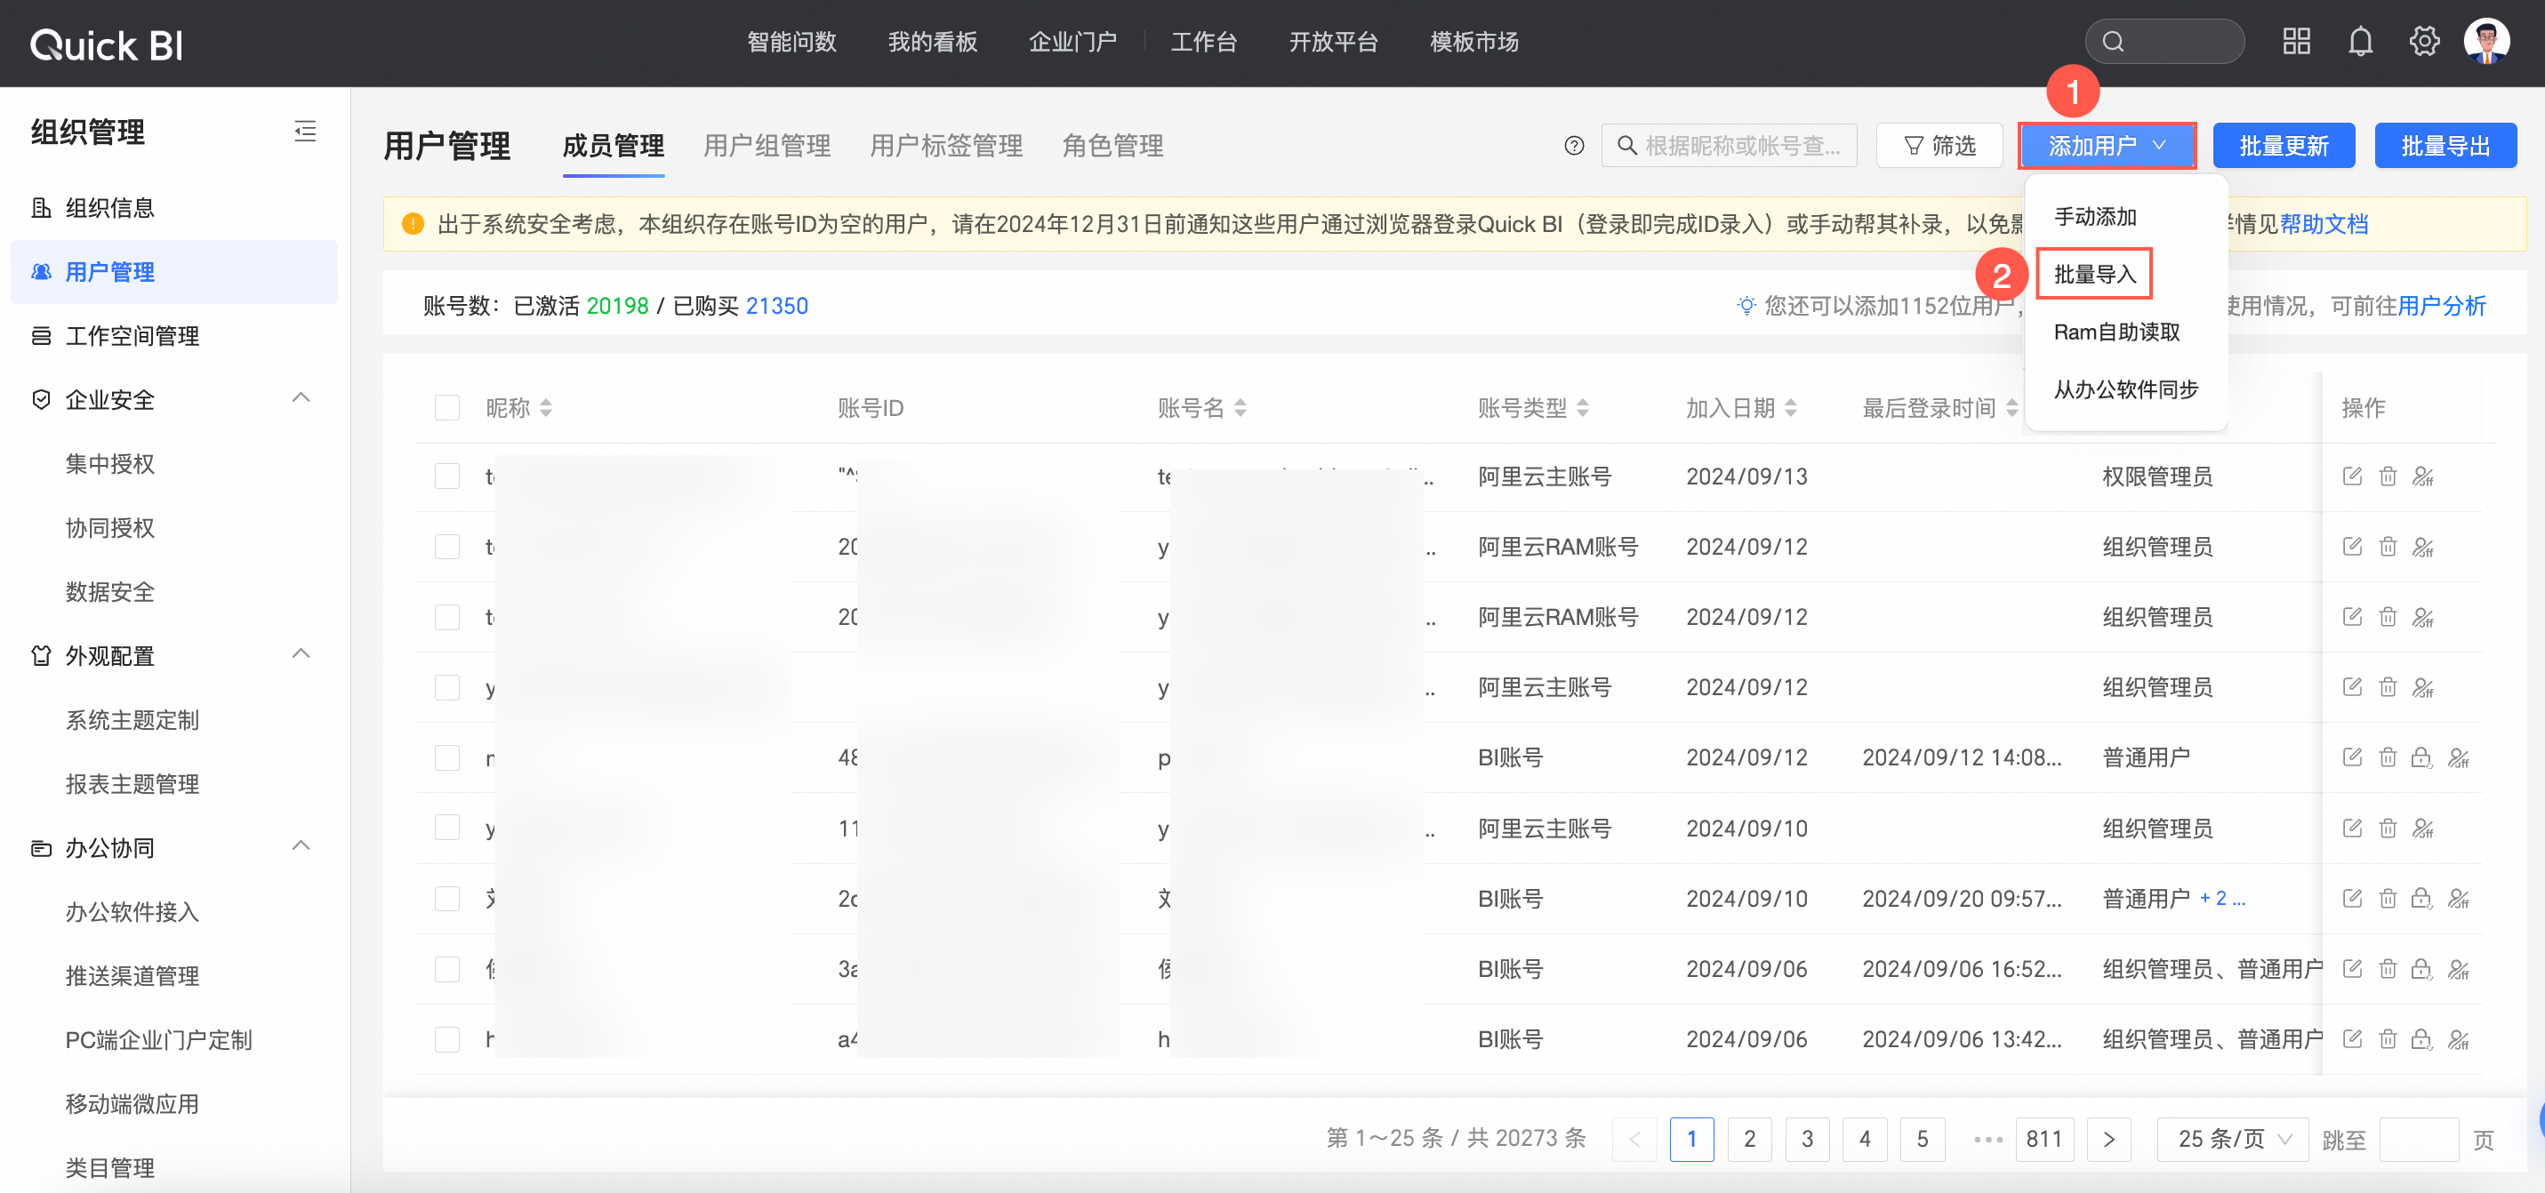Collapse the 企业安全 sidebar group
The height and width of the screenshot is (1193, 2545).
[301, 398]
